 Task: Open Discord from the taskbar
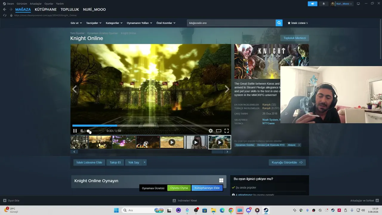point(248,210)
